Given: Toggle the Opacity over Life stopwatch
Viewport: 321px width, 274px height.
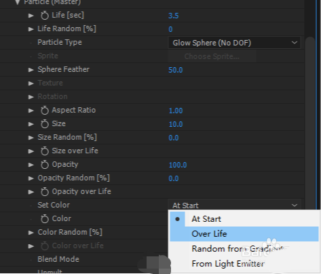Looking at the screenshot, I should tap(45, 192).
